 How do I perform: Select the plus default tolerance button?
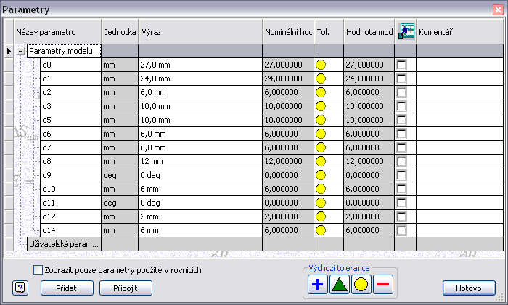pyautogui.click(x=318, y=285)
